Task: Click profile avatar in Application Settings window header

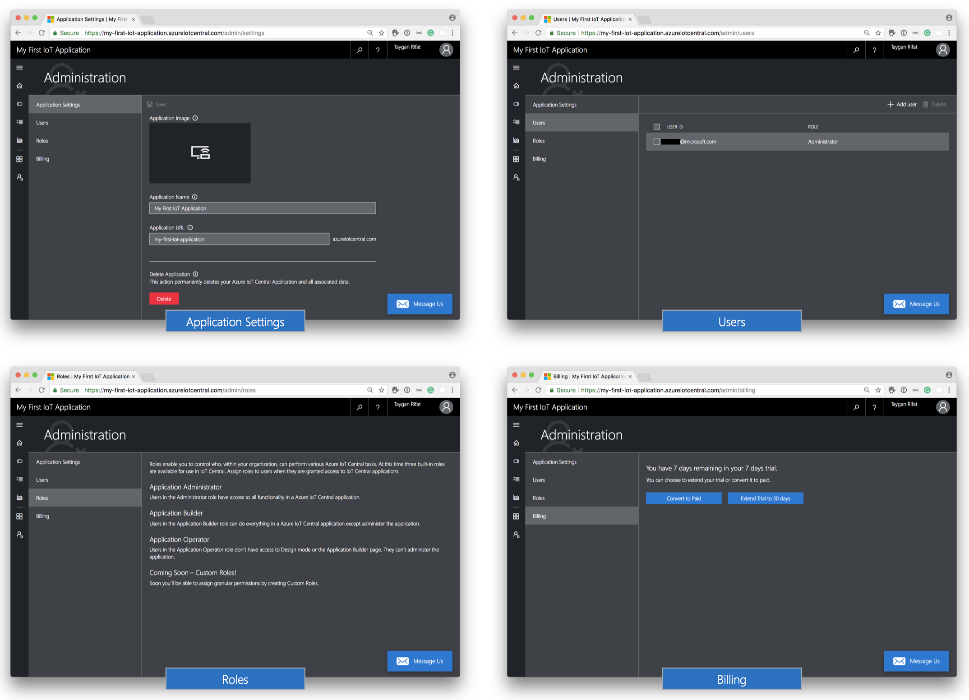Action: click(x=446, y=50)
